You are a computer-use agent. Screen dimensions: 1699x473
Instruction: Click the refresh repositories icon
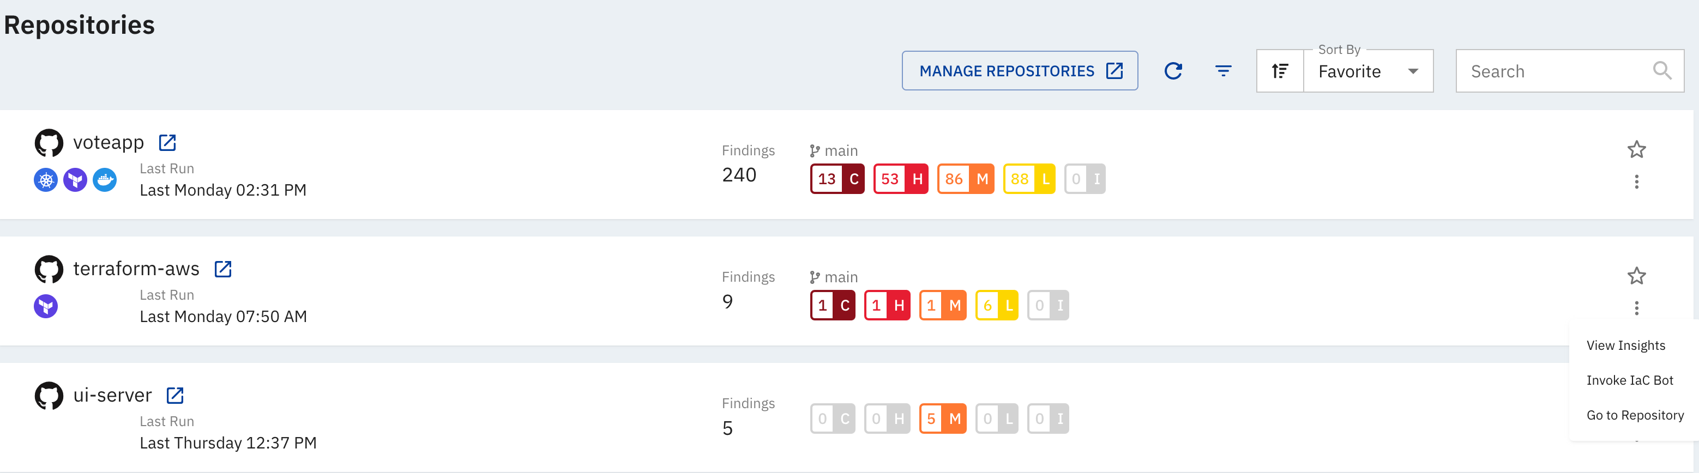click(x=1173, y=71)
